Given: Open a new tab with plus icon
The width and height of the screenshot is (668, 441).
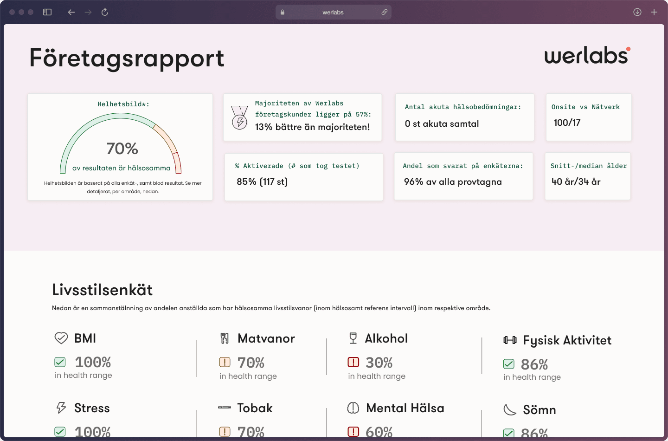Looking at the screenshot, I should click(654, 12).
